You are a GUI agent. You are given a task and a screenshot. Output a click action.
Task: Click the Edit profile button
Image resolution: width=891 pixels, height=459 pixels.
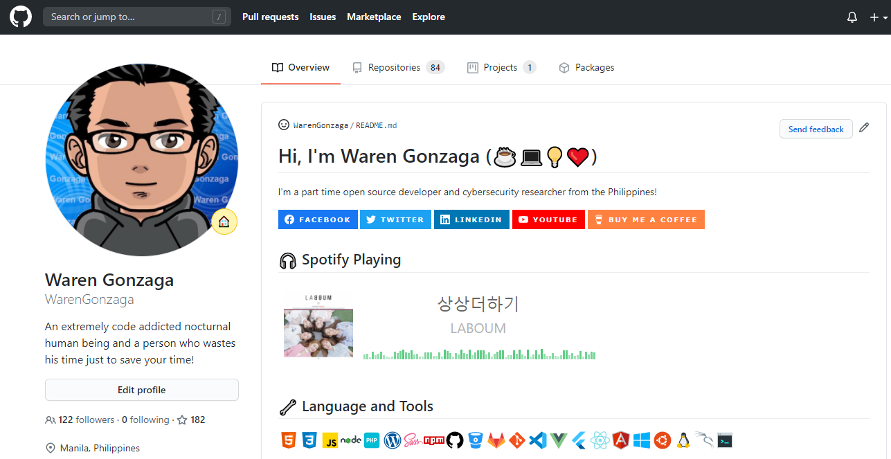142,390
